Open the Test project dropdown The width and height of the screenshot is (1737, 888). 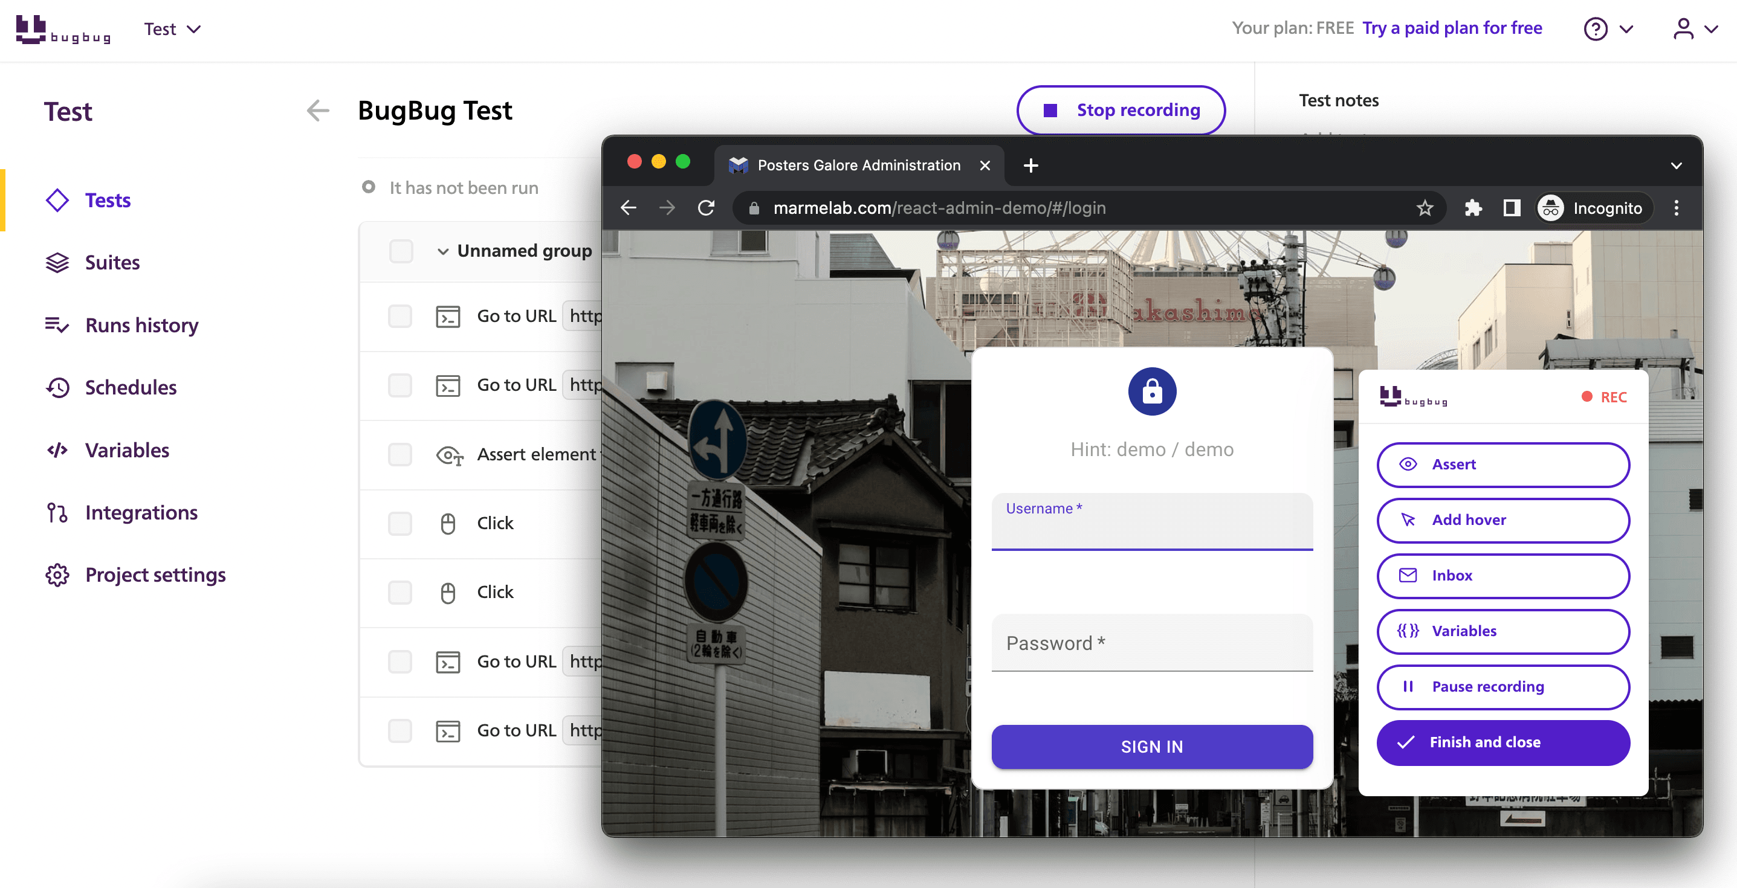pos(173,29)
